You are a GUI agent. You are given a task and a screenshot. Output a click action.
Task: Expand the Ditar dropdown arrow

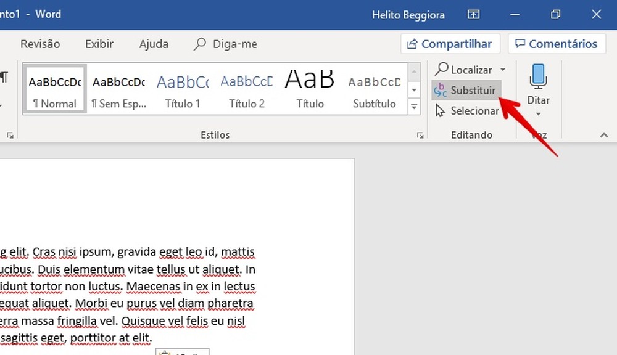538,115
